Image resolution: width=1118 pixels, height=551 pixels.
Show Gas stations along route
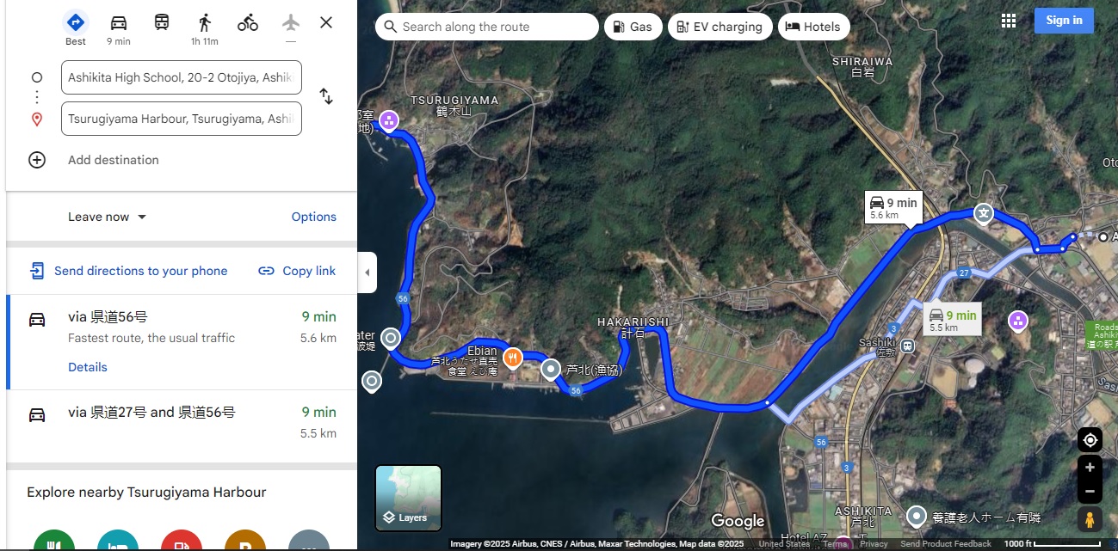633,27
